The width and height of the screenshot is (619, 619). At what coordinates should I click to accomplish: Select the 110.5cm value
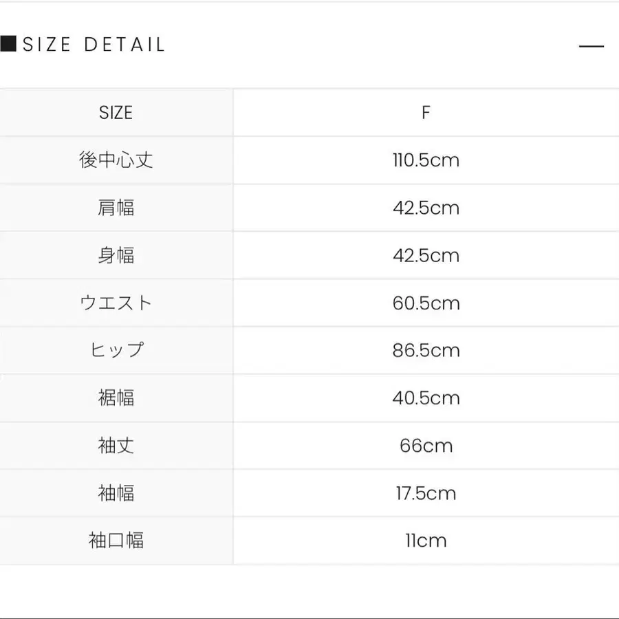click(426, 160)
